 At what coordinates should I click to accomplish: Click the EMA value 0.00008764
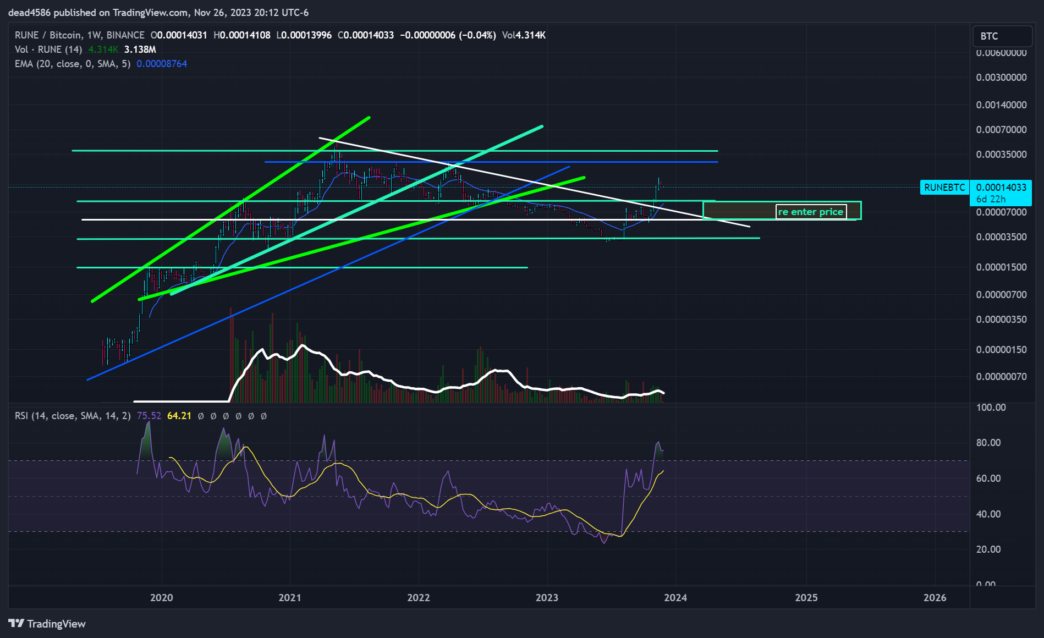point(162,64)
